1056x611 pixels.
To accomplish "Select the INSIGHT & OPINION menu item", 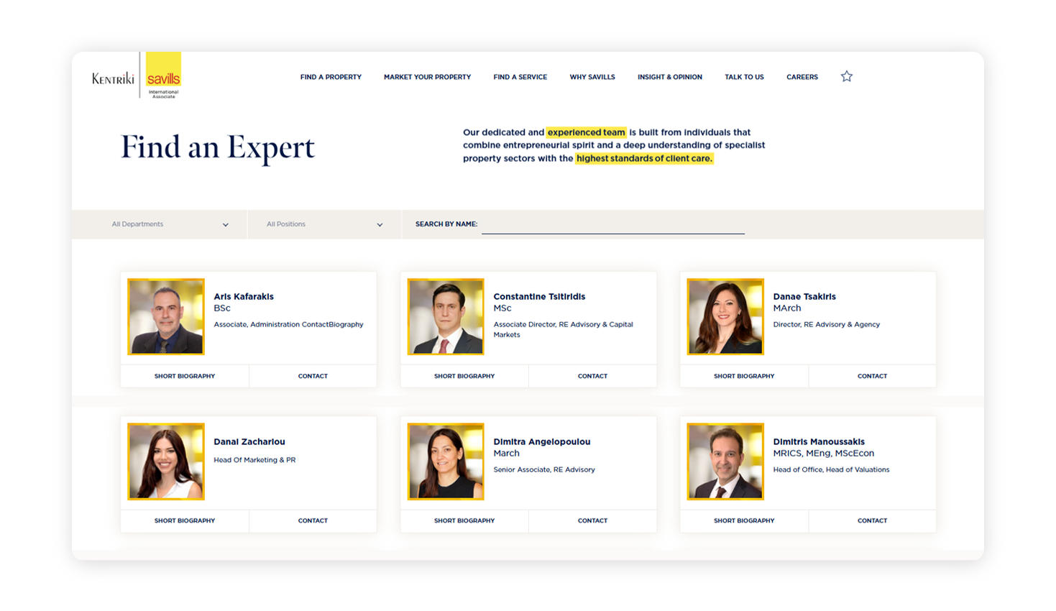I will [669, 76].
